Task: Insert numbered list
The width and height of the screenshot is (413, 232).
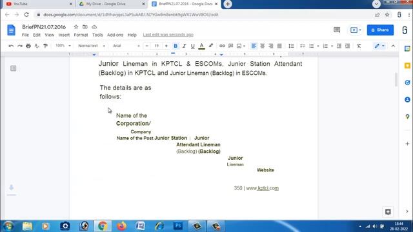Action: [x=325, y=46]
